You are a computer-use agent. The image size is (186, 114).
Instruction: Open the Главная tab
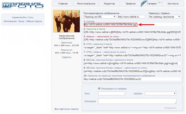(63, 4)
